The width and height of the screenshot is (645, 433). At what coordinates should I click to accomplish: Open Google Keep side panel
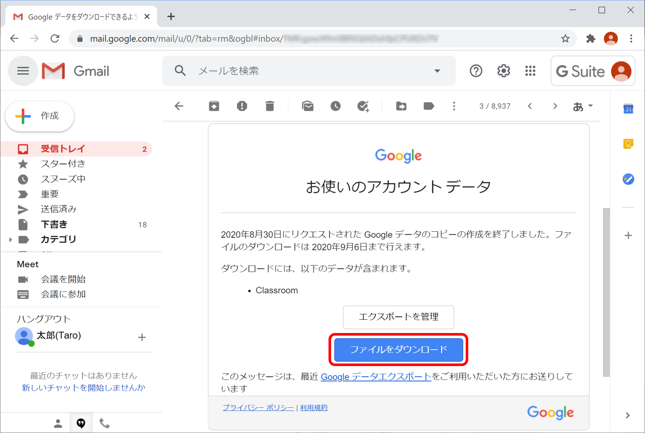coord(628,144)
